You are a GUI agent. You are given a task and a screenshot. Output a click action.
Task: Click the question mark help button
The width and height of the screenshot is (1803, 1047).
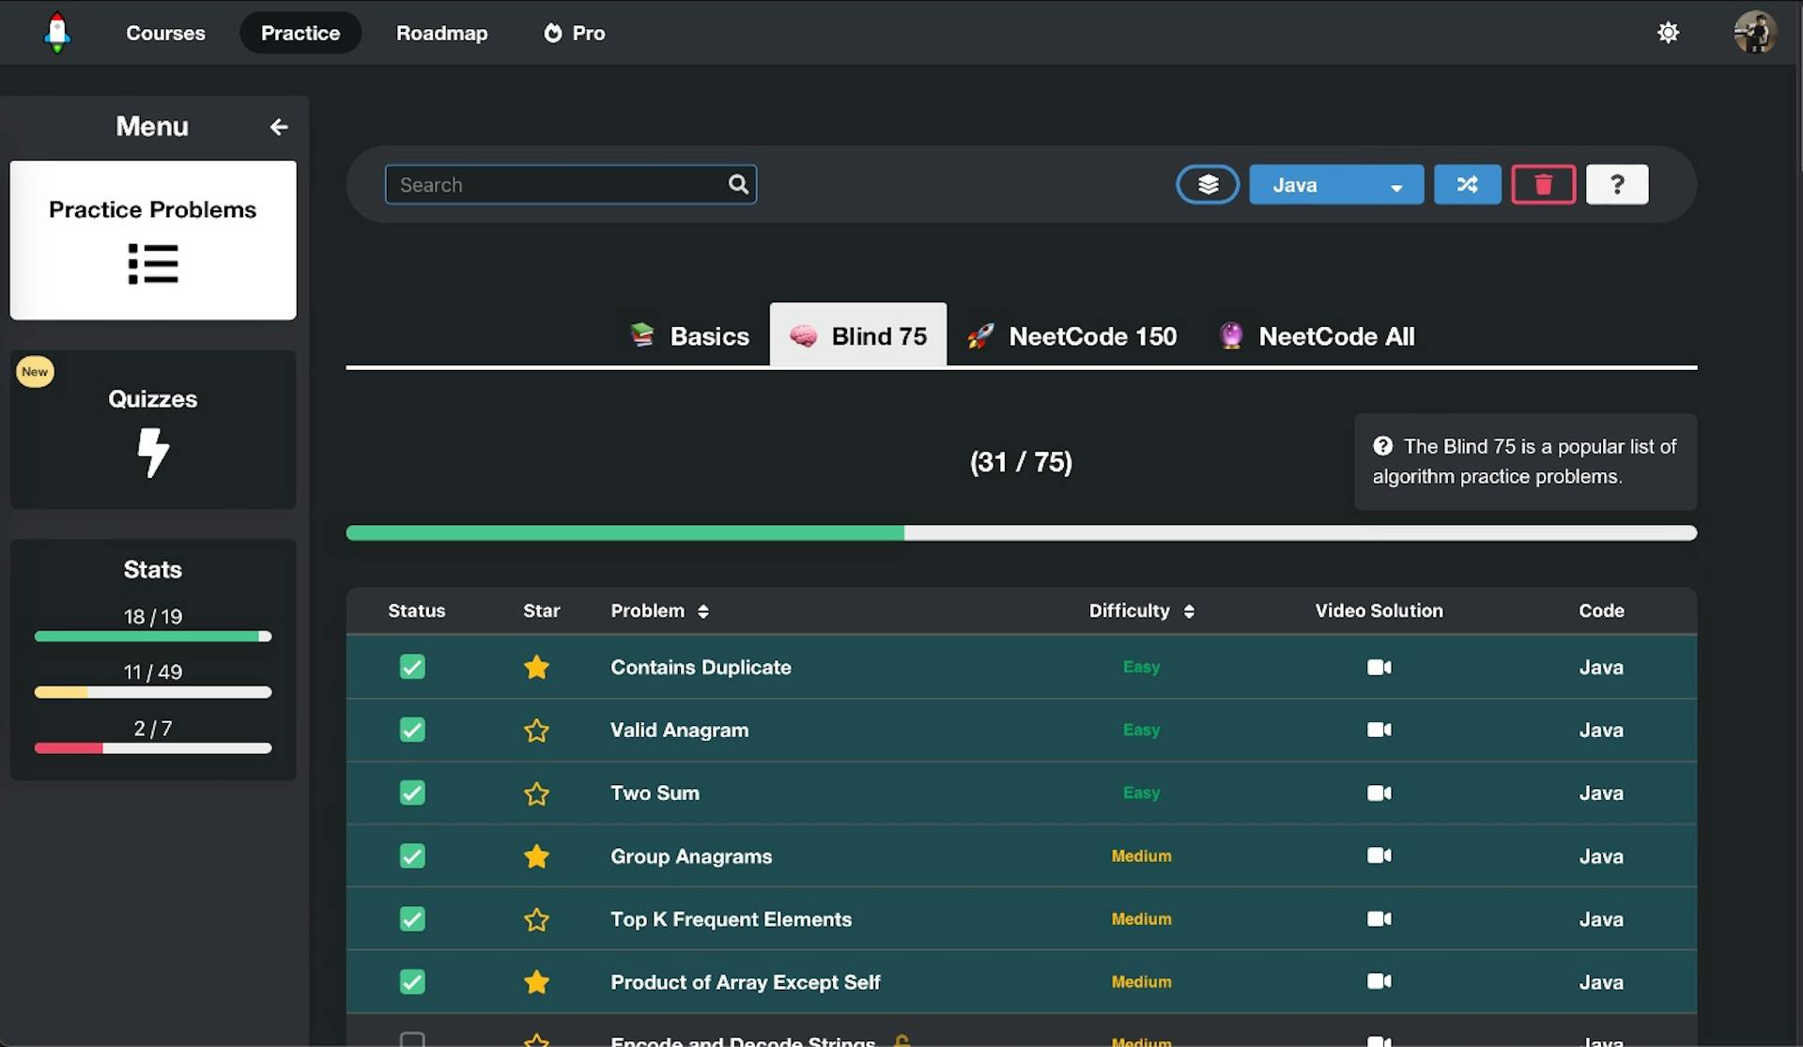pyautogui.click(x=1616, y=184)
